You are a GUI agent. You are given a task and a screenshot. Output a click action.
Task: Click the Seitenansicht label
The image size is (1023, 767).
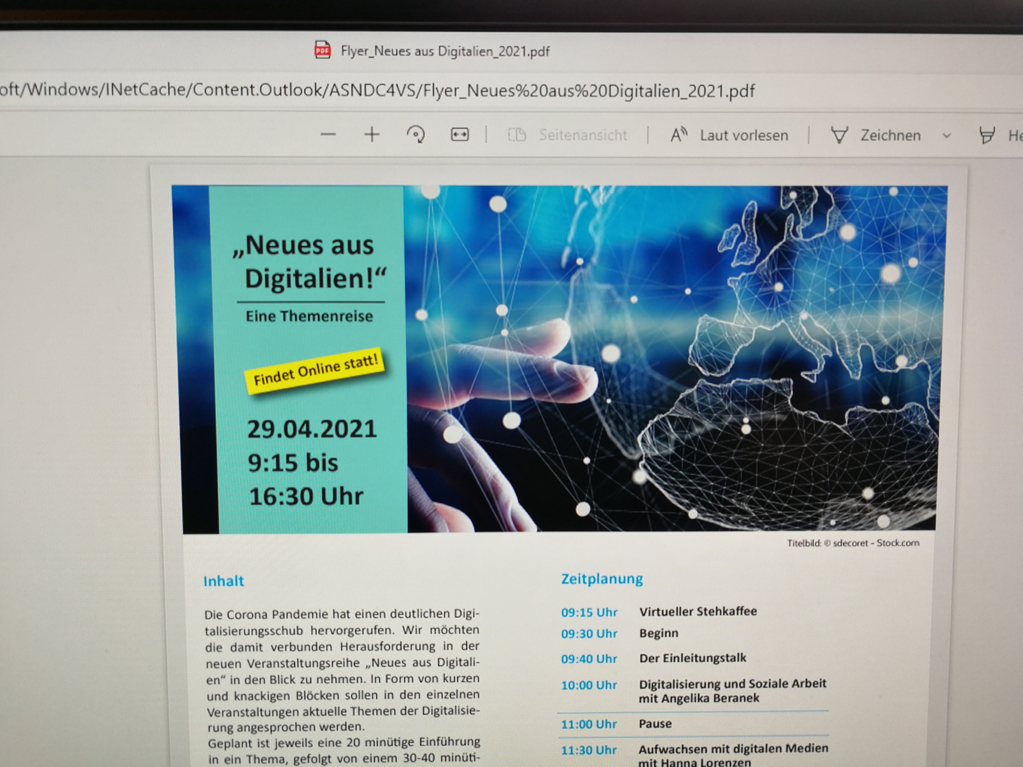pyautogui.click(x=583, y=135)
